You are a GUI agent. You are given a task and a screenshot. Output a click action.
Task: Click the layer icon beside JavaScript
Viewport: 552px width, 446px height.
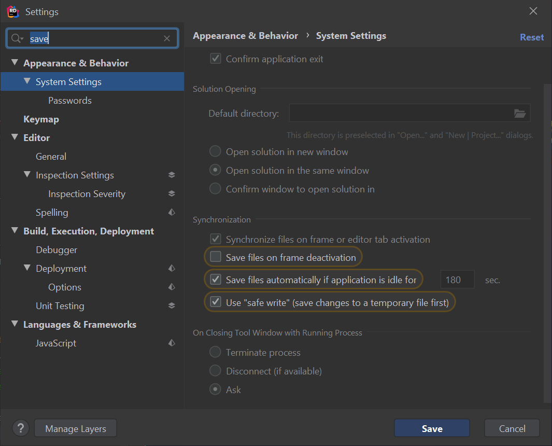click(172, 343)
